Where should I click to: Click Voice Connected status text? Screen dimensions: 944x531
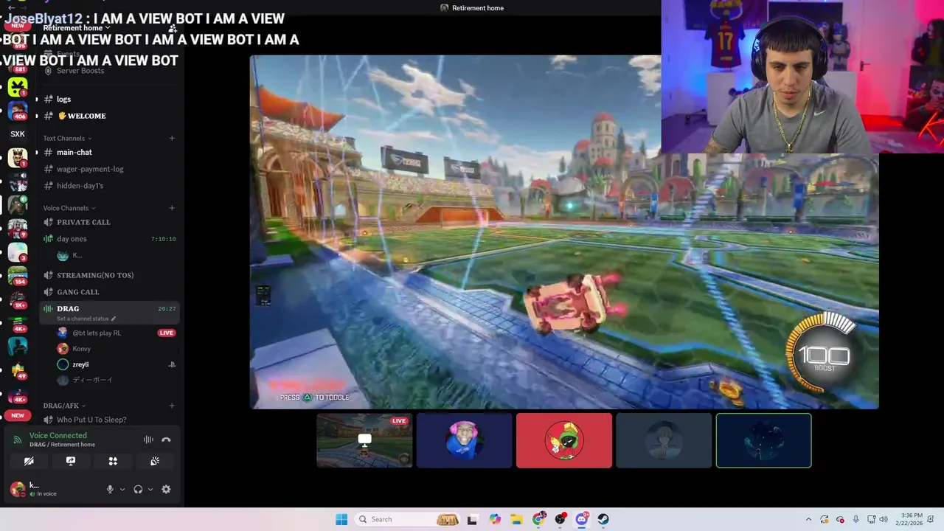[x=58, y=436]
